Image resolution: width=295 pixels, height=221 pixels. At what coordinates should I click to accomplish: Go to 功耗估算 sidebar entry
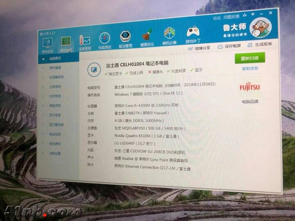pyautogui.click(x=55, y=153)
